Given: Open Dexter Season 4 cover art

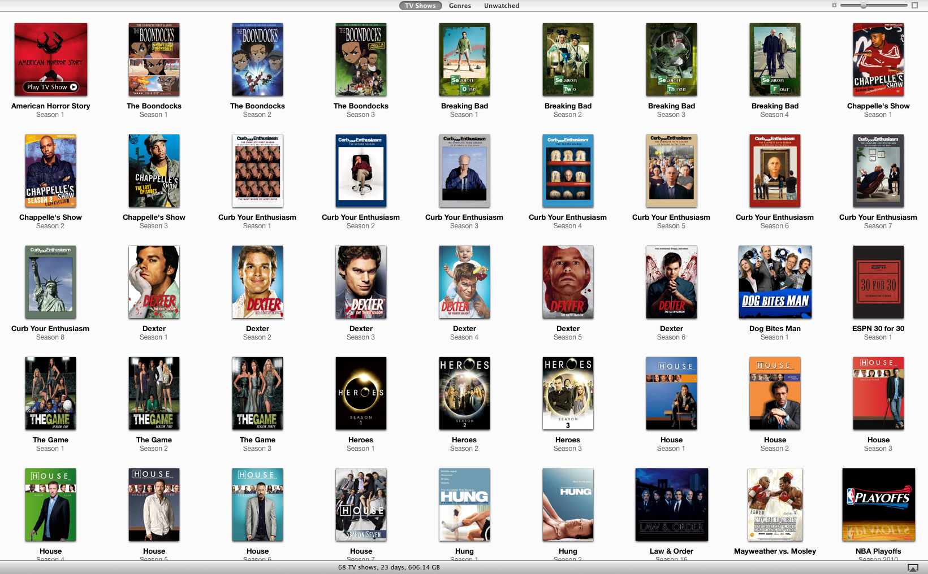Looking at the screenshot, I should [x=464, y=282].
